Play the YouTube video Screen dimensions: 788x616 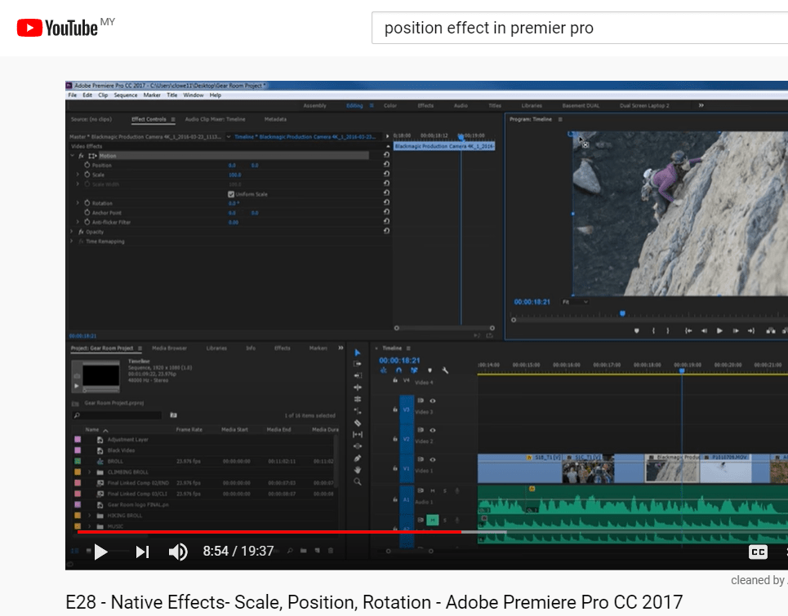[x=100, y=552]
